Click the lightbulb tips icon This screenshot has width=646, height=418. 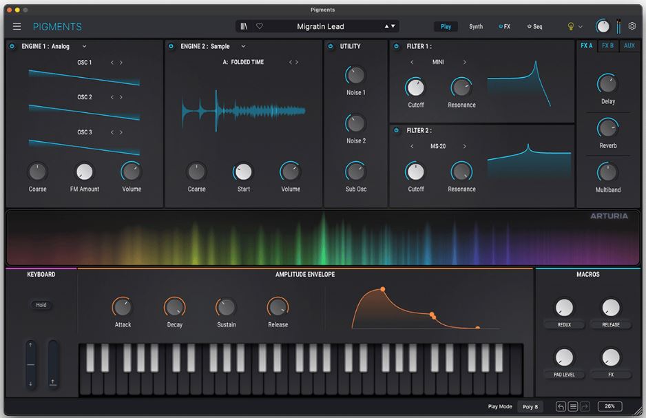click(x=571, y=26)
